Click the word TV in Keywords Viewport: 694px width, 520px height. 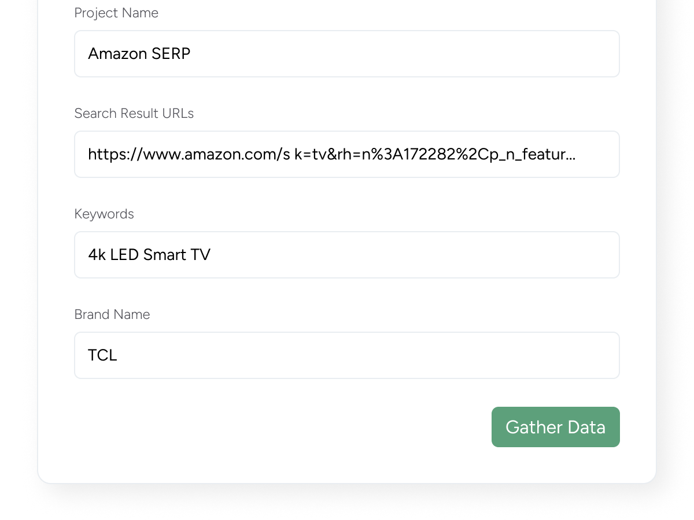click(x=200, y=255)
